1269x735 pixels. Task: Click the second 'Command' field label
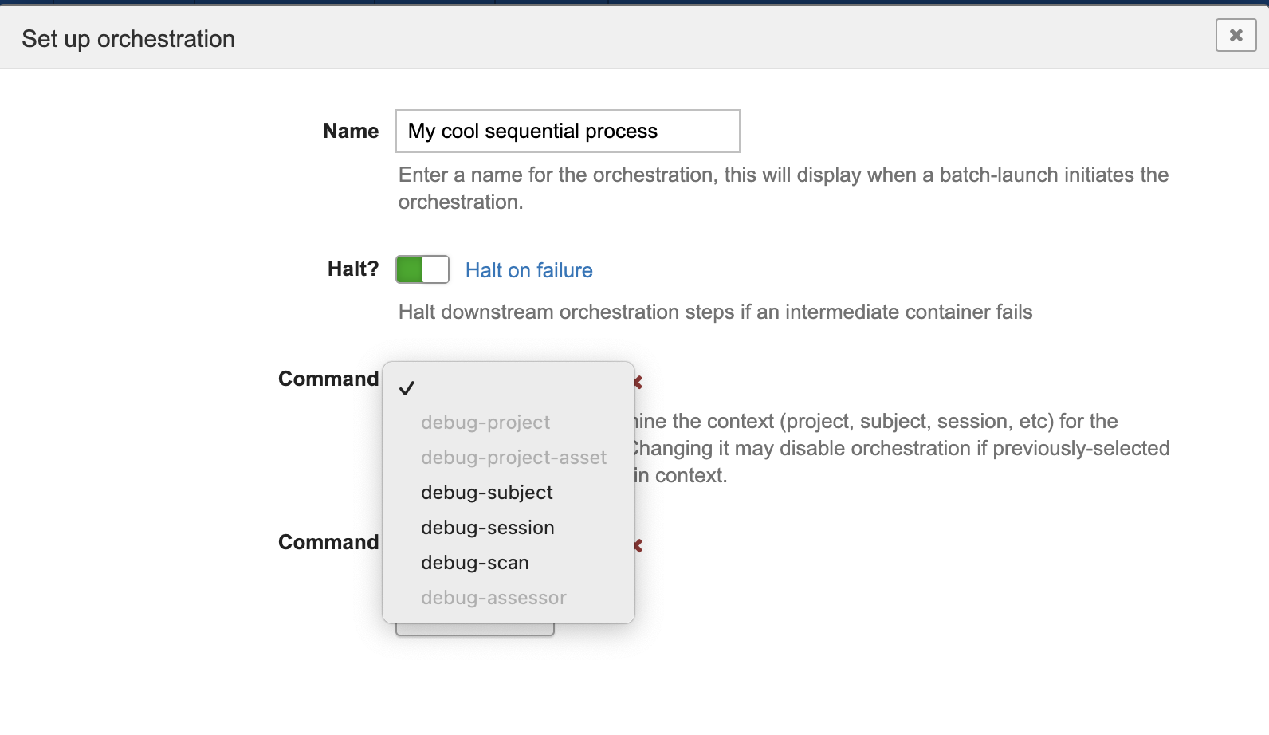click(328, 542)
